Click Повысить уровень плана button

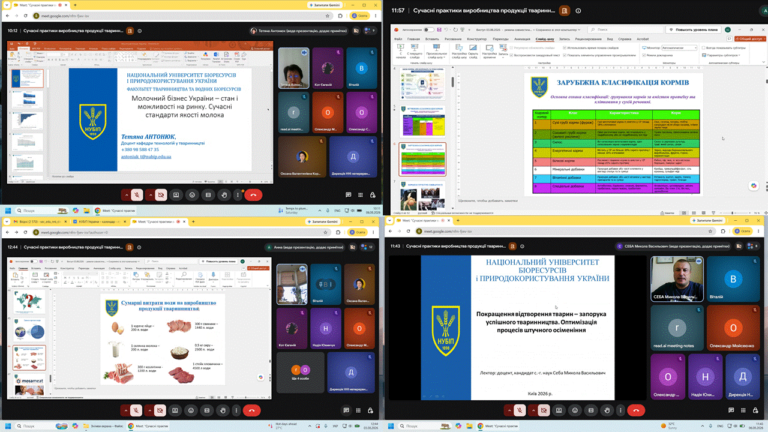[693, 29]
